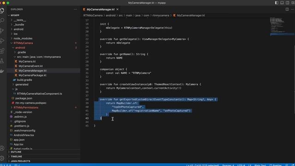Viewport: 295px width, 166px height.
Task: Open build.gradle file
Action: tap(24, 80)
